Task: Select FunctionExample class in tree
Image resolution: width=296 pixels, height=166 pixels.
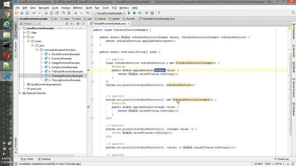Action: [x=62, y=59]
